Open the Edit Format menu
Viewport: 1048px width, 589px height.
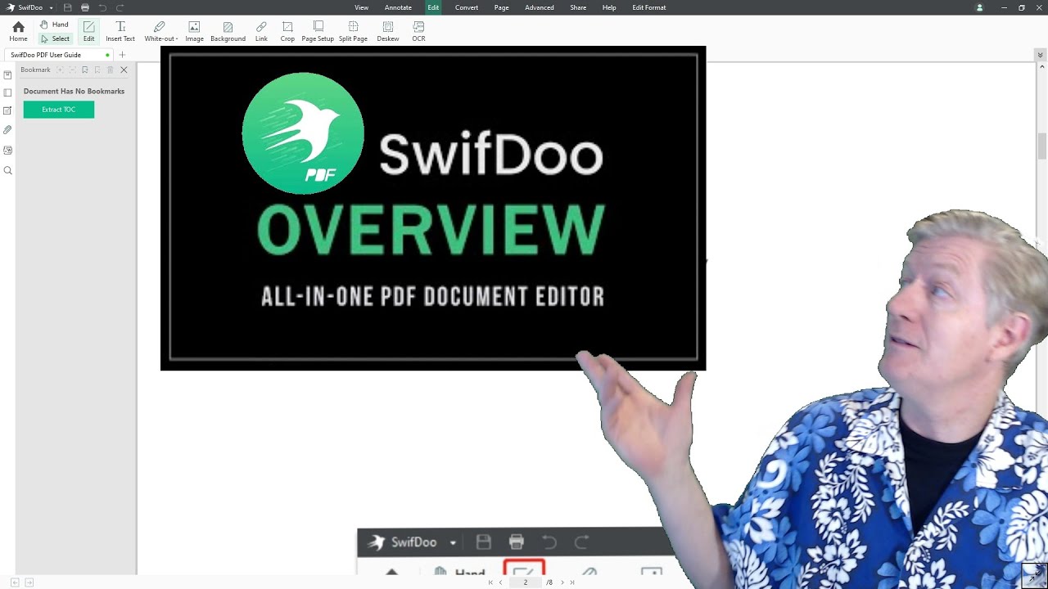pyautogui.click(x=649, y=7)
